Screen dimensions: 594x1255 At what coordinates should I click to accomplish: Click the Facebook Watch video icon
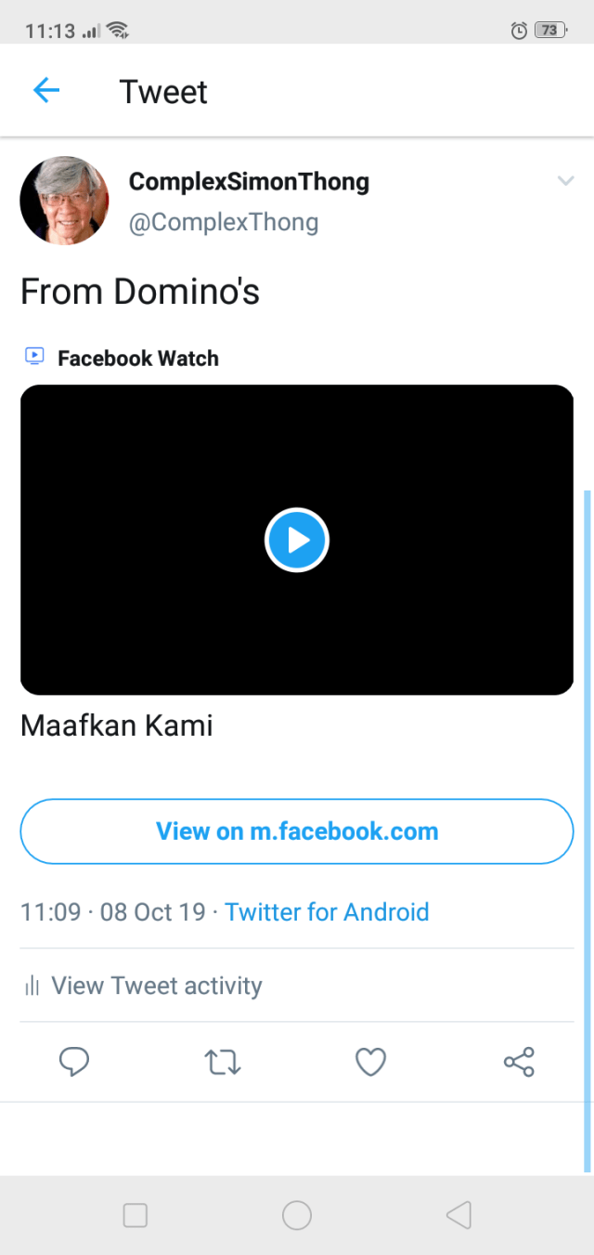pos(34,357)
